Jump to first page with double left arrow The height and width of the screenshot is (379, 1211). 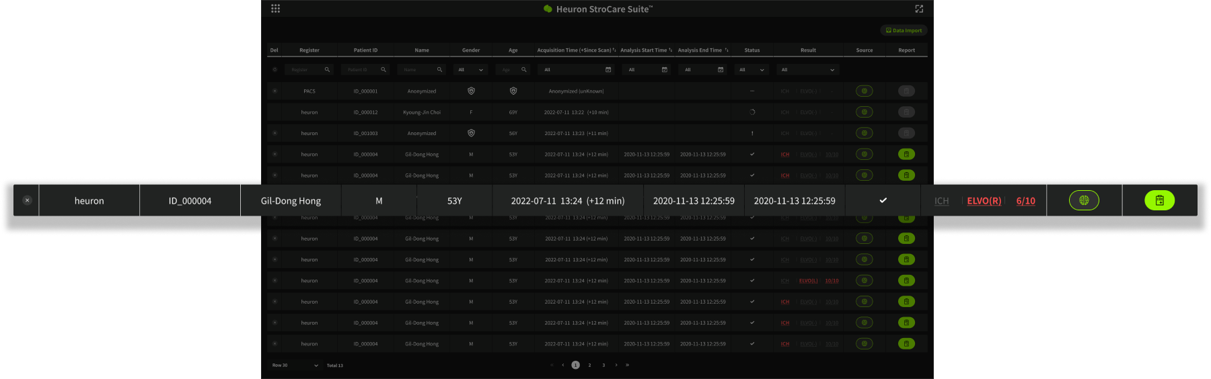coord(552,365)
